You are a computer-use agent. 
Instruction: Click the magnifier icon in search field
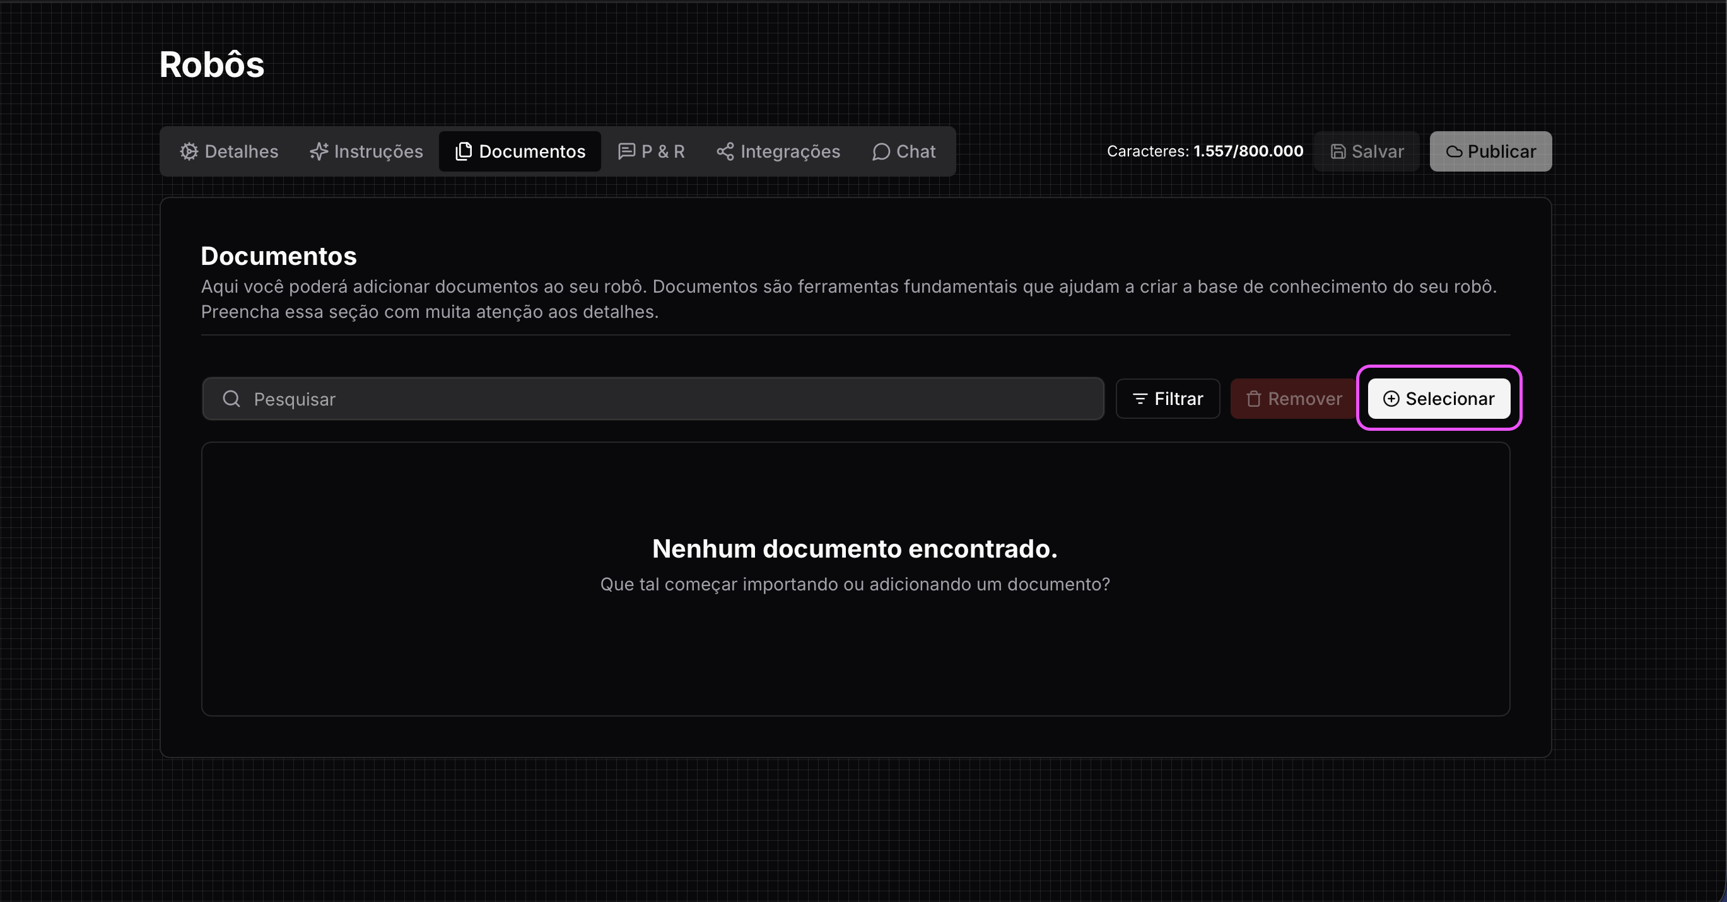point(231,399)
